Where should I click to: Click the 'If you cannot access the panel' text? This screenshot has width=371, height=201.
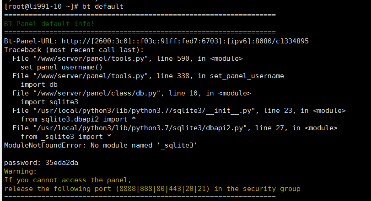point(68,180)
